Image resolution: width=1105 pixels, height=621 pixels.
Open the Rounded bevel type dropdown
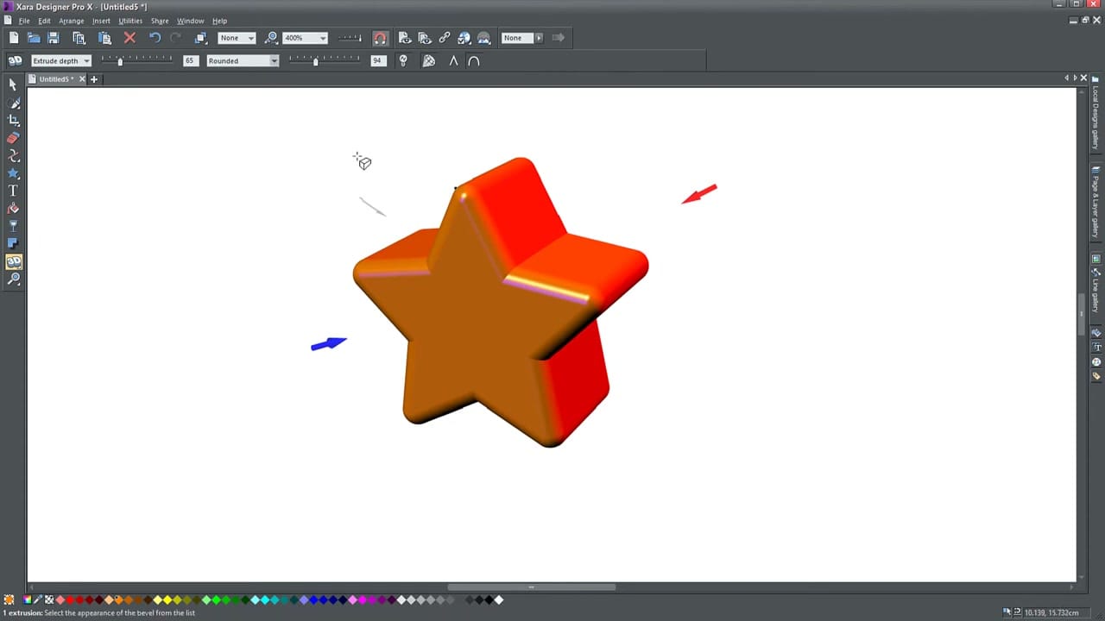274,60
